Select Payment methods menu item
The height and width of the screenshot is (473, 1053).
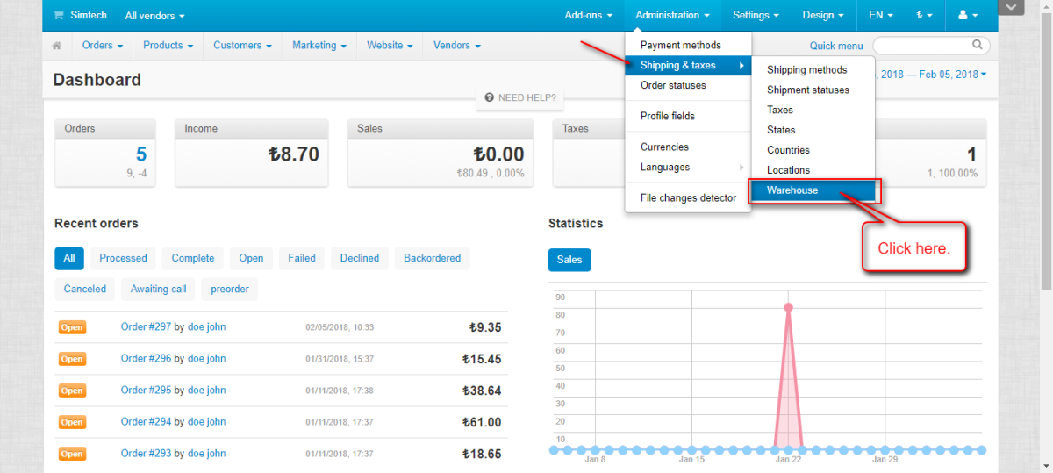coord(688,46)
